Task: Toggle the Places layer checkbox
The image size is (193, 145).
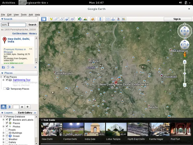Action: tap(7, 123)
